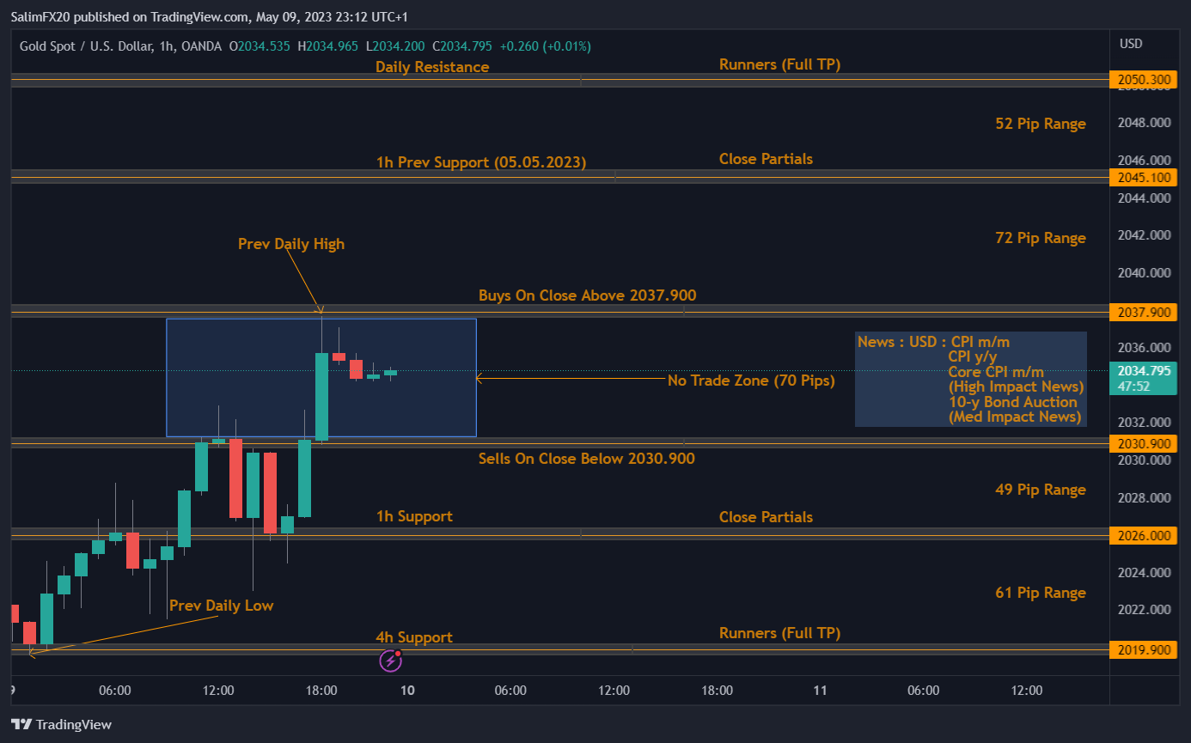This screenshot has width=1191, height=743.
Task: Click the date 10 on the time axis
Action: 406,690
